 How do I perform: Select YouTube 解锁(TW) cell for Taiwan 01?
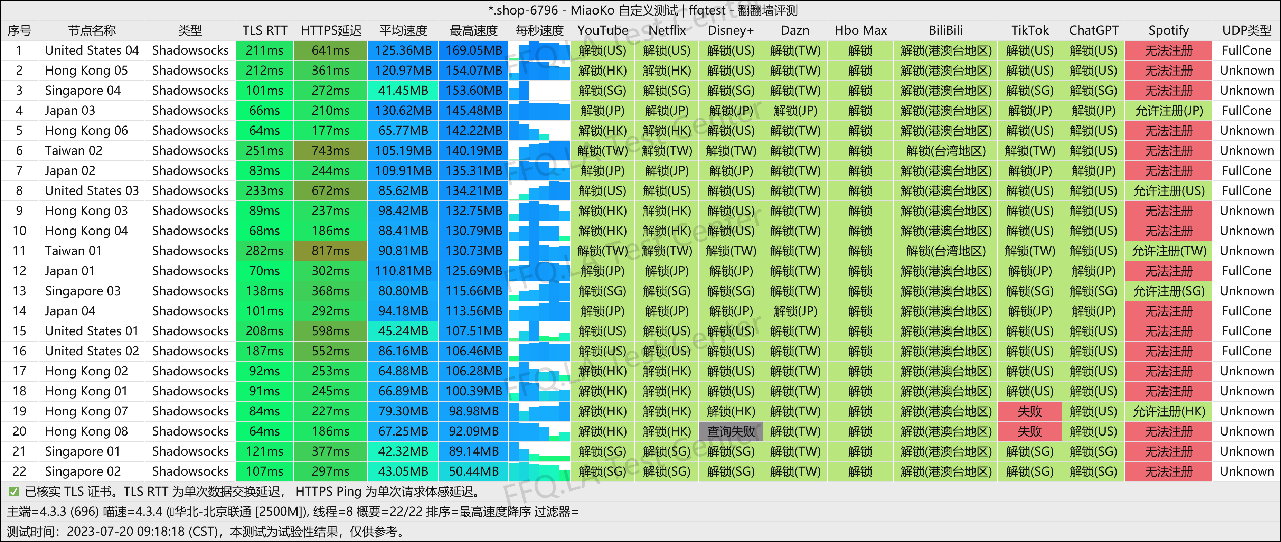tap(602, 251)
